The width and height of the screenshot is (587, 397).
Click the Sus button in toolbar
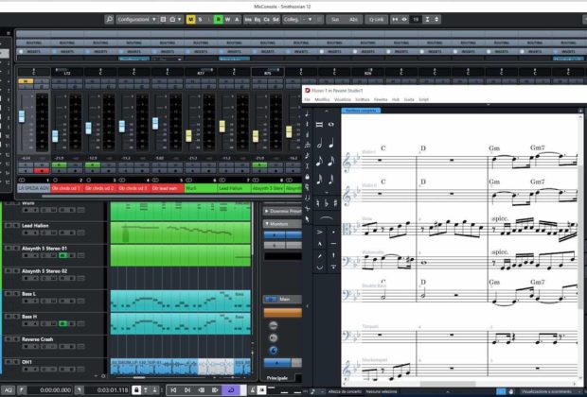[x=335, y=20]
